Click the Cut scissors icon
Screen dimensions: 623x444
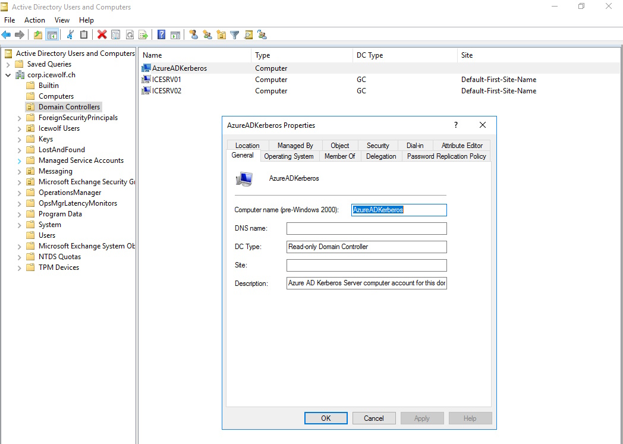coord(70,35)
